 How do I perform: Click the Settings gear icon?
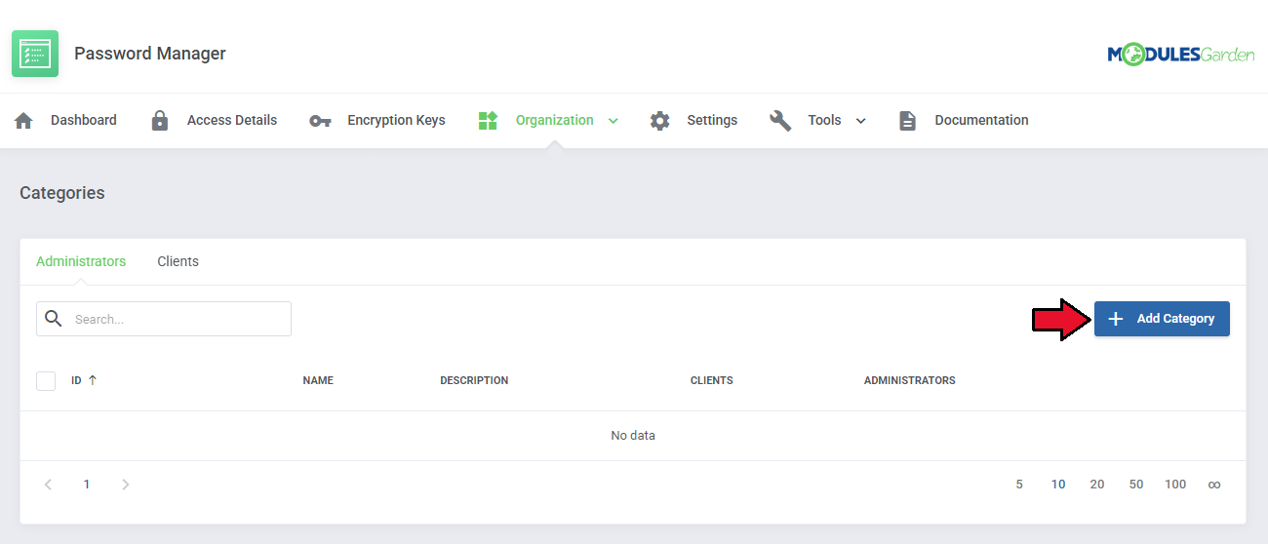tap(660, 121)
